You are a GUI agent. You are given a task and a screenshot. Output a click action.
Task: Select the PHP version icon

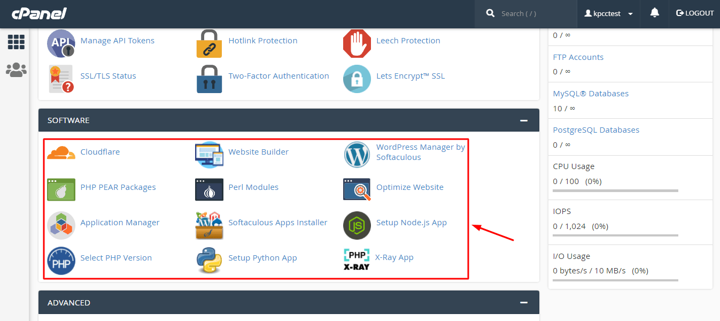61,261
